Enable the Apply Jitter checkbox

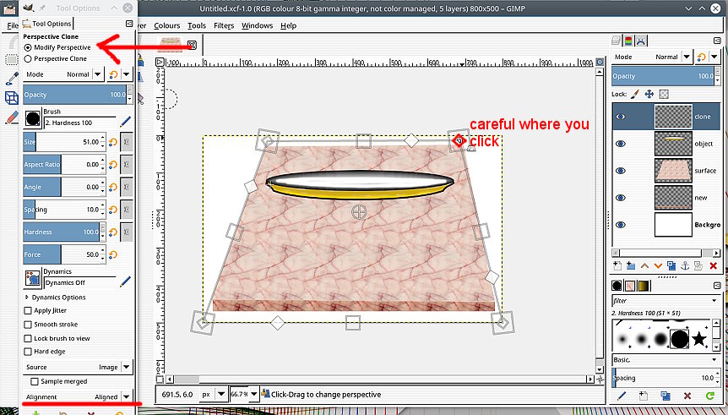pos(28,311)
